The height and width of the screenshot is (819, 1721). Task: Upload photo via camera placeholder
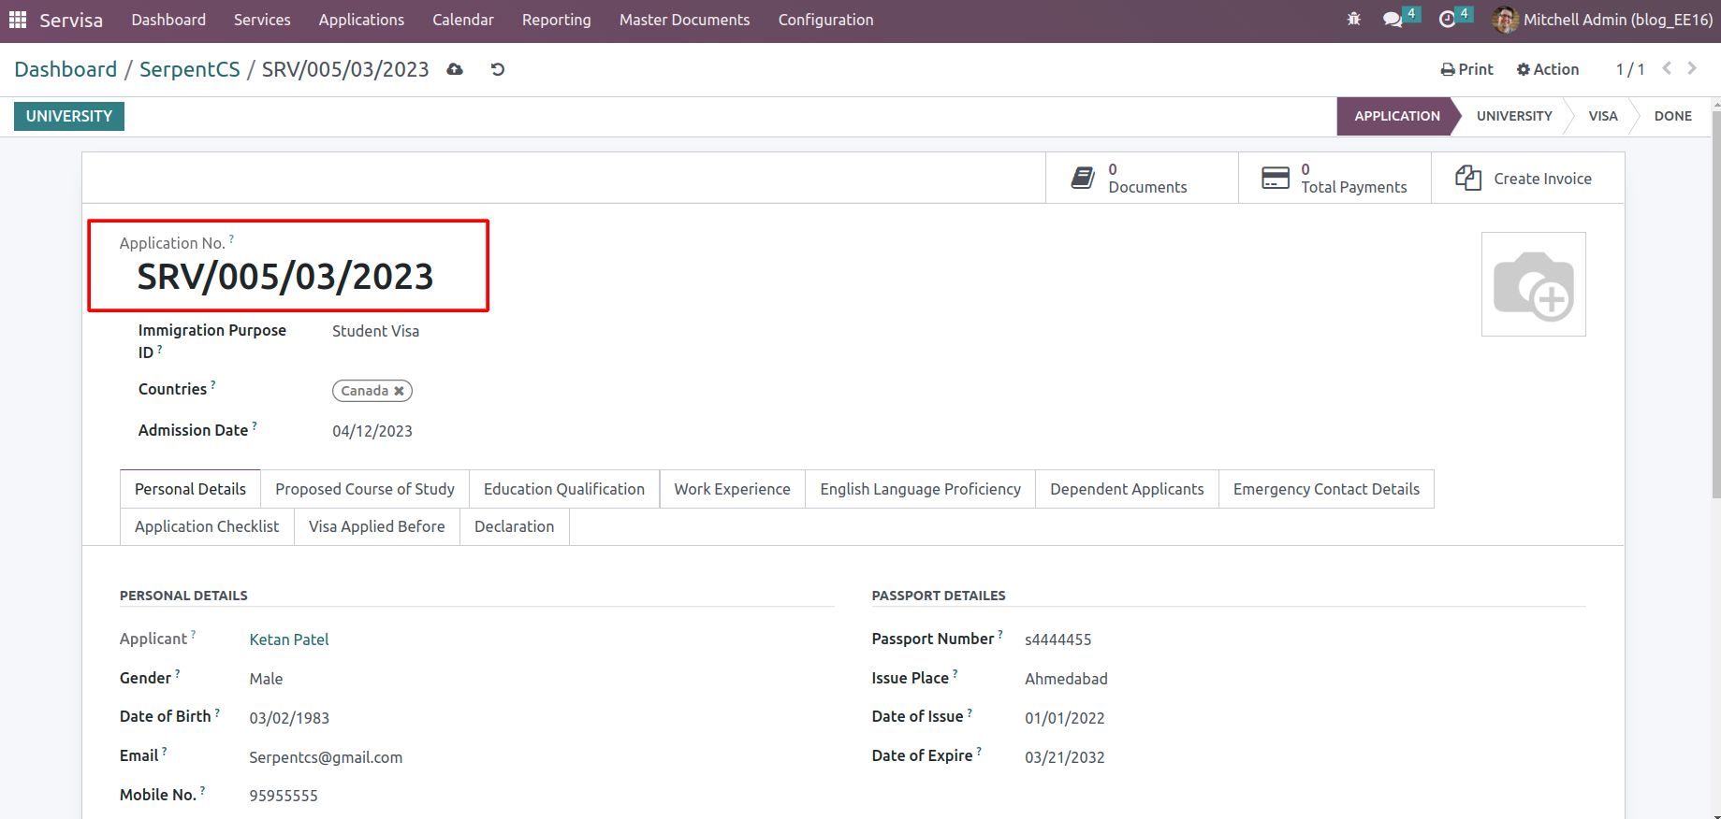tap(1533, 284)
